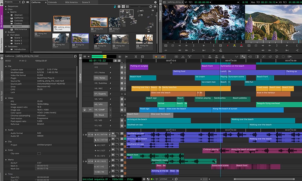Image resolution: width=302 pixels, height=181 pixels.
Task: Expand the Sequences folder
Action: click(x=6, y=6)
